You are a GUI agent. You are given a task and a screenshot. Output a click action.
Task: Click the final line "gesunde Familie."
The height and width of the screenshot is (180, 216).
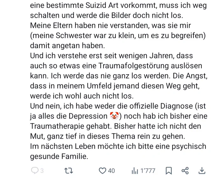click(x=59, y=157)
